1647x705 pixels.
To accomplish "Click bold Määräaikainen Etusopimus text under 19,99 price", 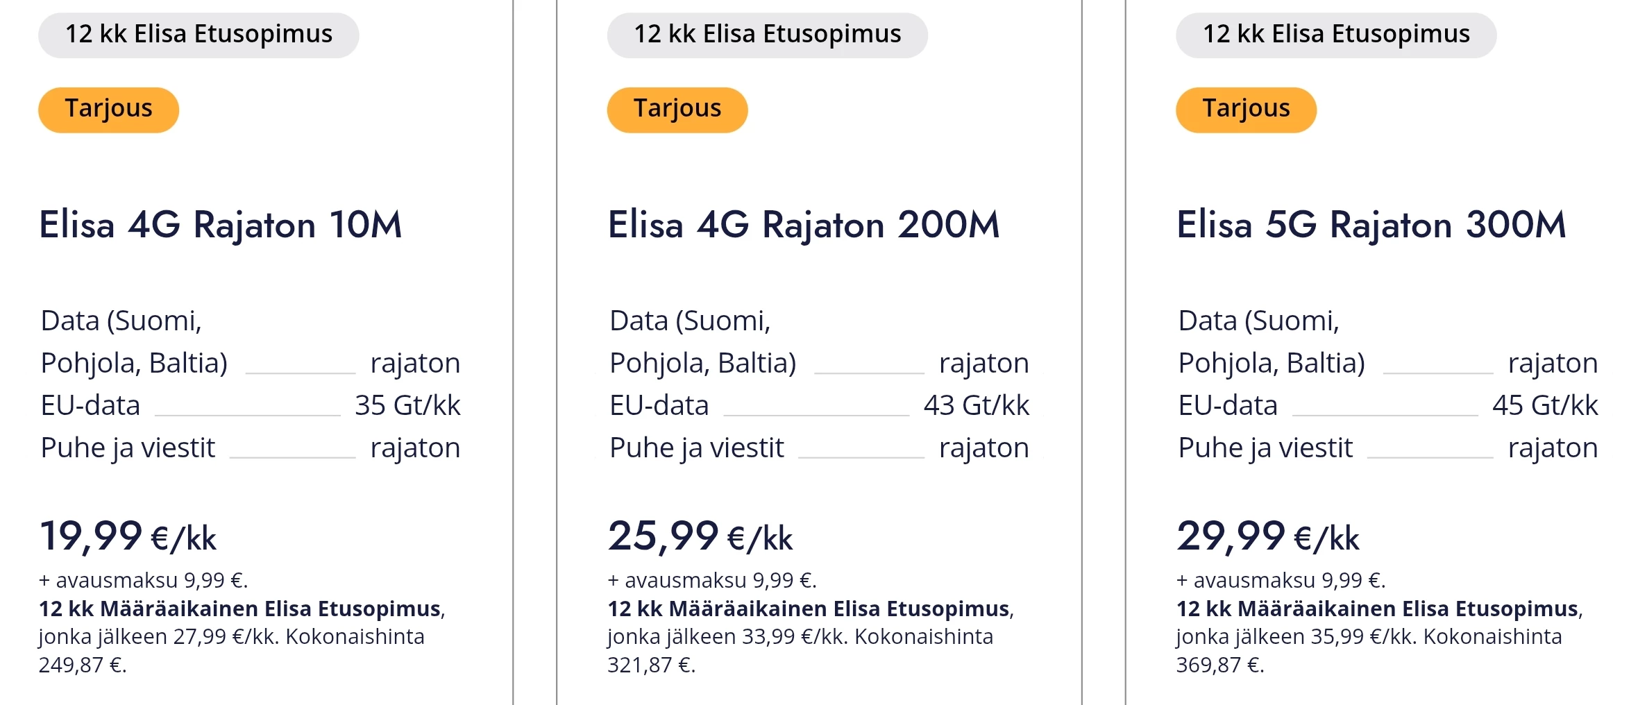I will tap(239, 609).
